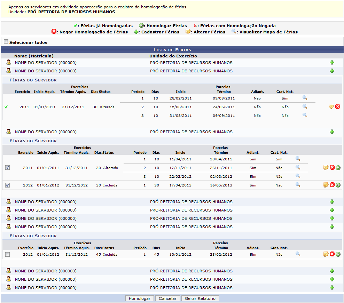
Task: Toggle the Selecionar todos checkbox
Action: [6, 42]
